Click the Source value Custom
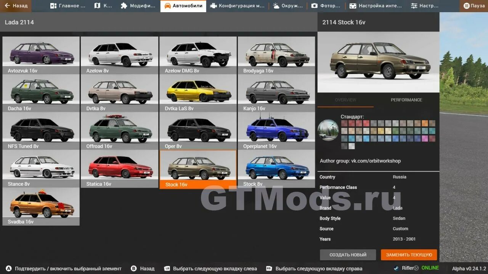The height and width of the screenshot is (274, 488). tap(400, 229)
